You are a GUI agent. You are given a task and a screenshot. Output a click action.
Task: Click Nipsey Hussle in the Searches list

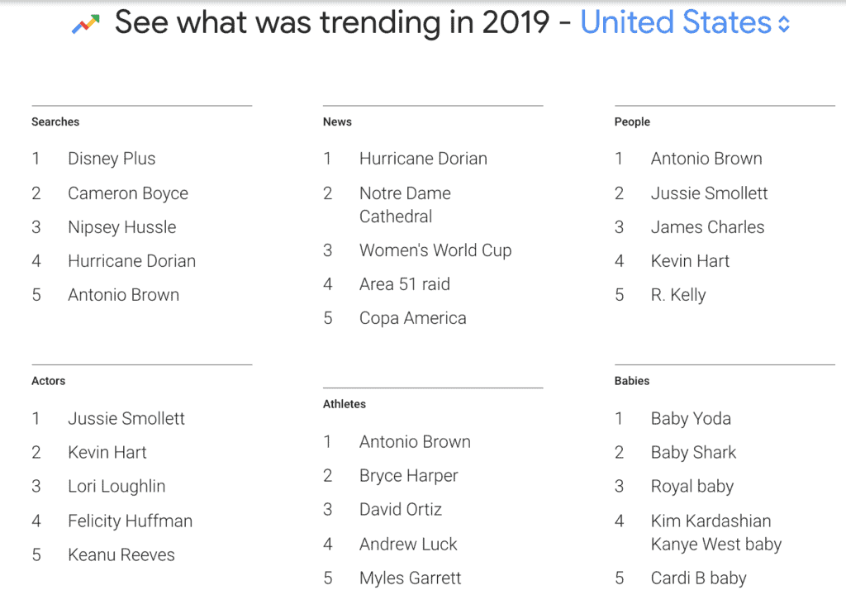[122, 227]
